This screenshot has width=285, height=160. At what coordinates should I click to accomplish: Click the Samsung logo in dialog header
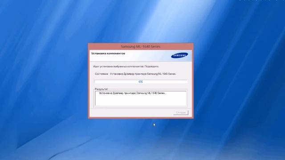(179, 55)
